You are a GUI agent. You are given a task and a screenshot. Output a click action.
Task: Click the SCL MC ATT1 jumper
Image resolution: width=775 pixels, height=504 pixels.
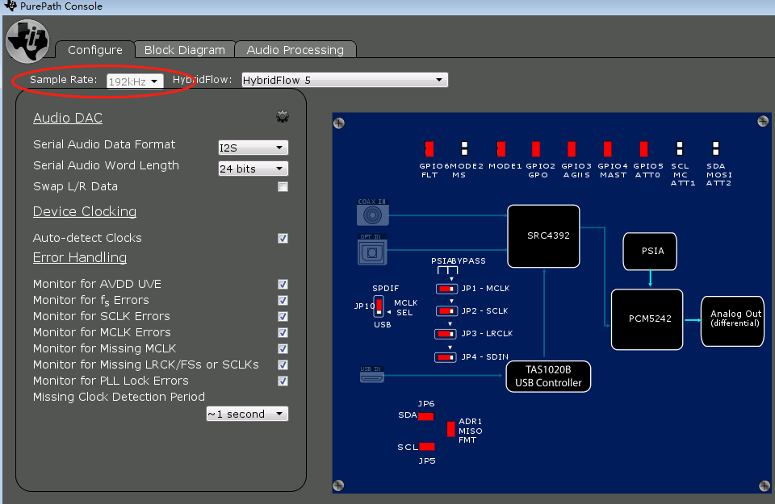pos(680,148)
